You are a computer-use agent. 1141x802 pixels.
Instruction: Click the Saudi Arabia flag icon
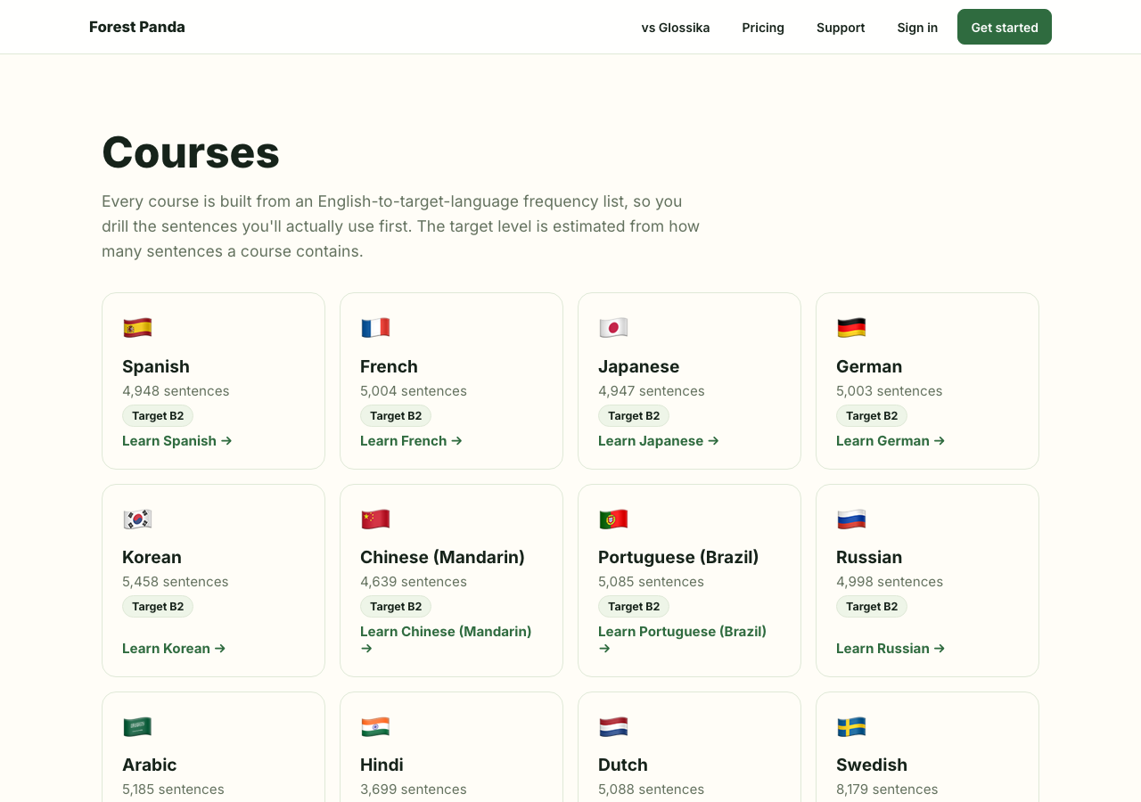(x=137, y=727)
